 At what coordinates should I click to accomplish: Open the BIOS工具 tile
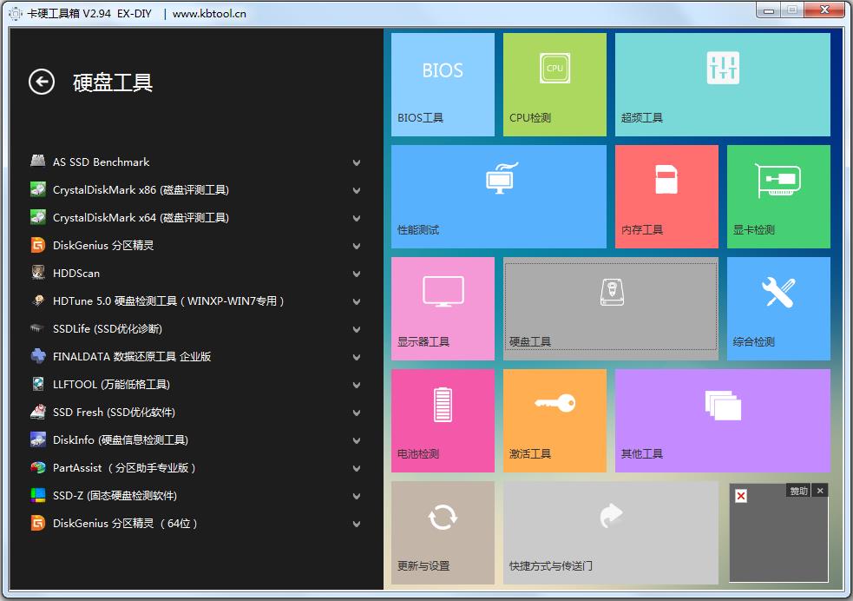tap(443, 84)
